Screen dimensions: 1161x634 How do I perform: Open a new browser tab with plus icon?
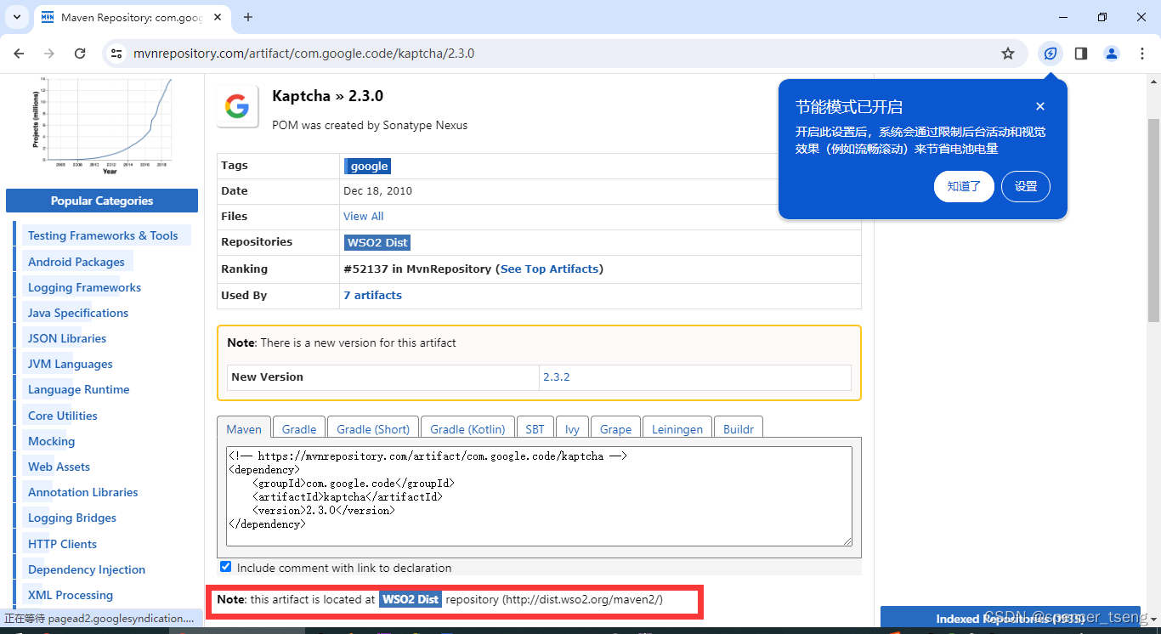[246, 17]
